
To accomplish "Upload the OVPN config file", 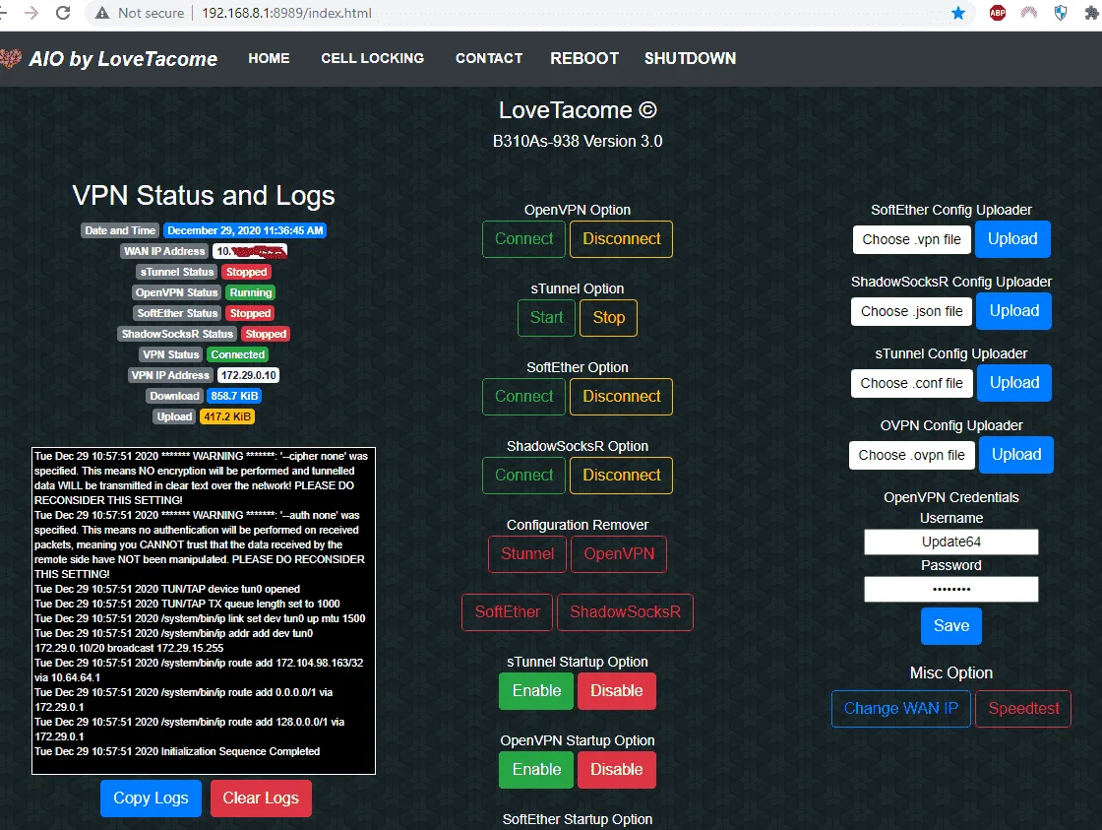I will 1016,455.
